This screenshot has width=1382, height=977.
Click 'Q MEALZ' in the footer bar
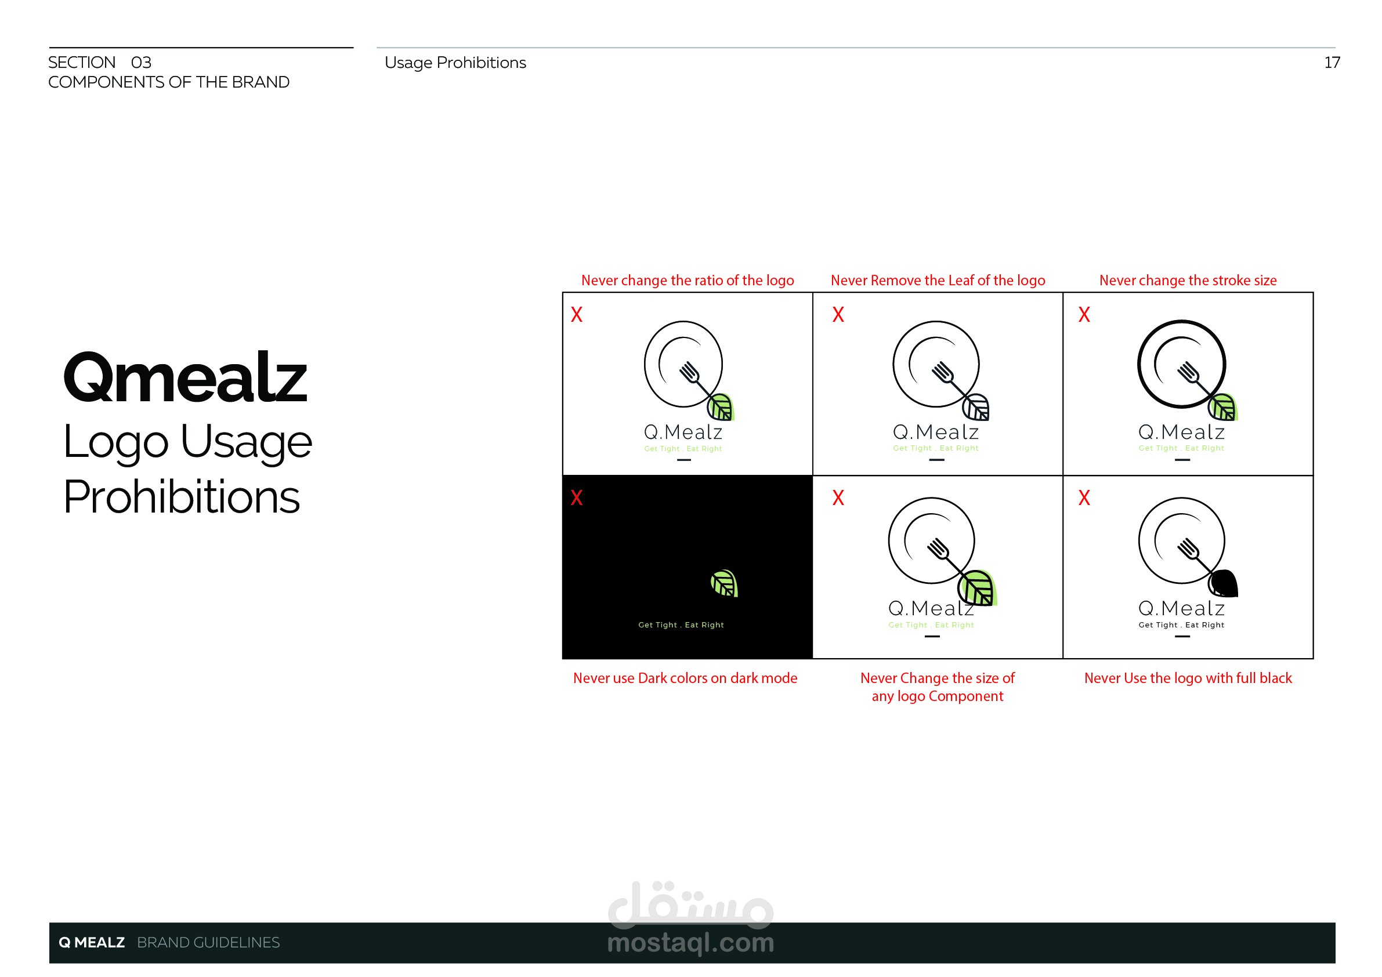tap(92, 942)
